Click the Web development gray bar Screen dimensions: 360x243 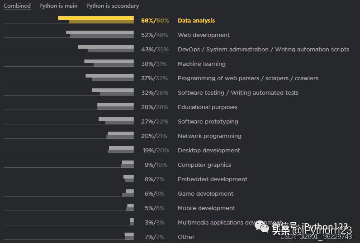(100, 34)
